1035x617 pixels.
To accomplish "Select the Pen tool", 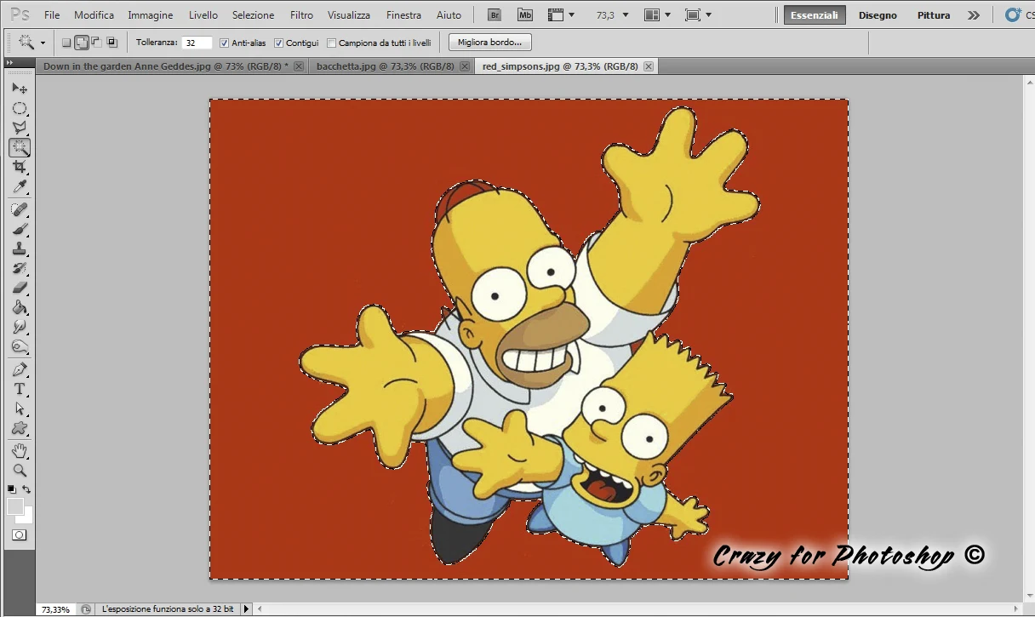I will [19, 369].
